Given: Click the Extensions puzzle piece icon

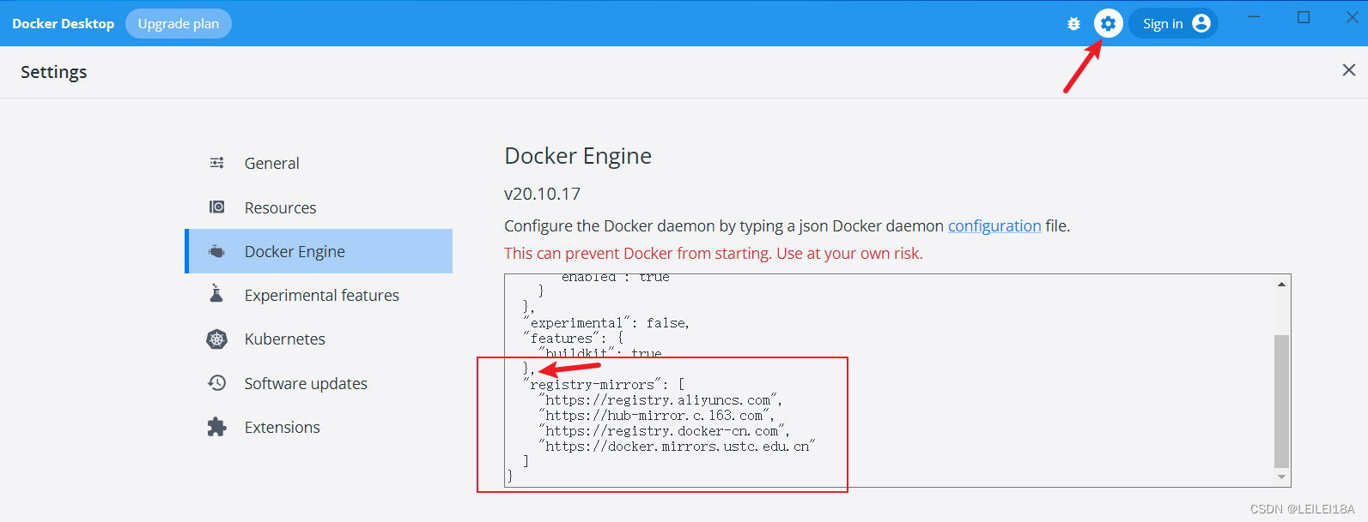Looking at the screenshot, I should (217, 427).
